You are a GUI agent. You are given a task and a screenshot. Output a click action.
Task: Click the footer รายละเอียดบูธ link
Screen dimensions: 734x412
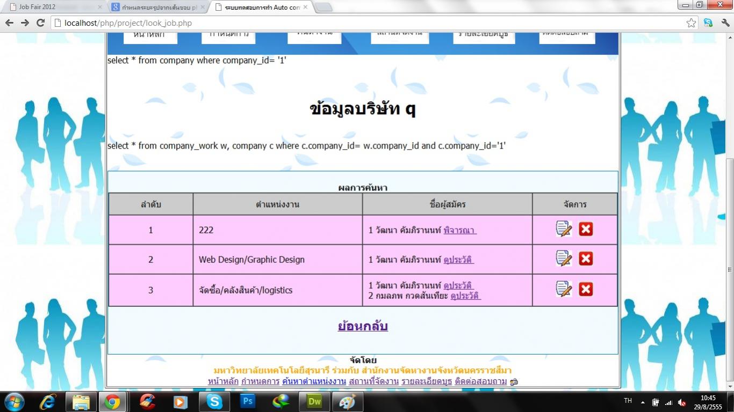(427, 381)
